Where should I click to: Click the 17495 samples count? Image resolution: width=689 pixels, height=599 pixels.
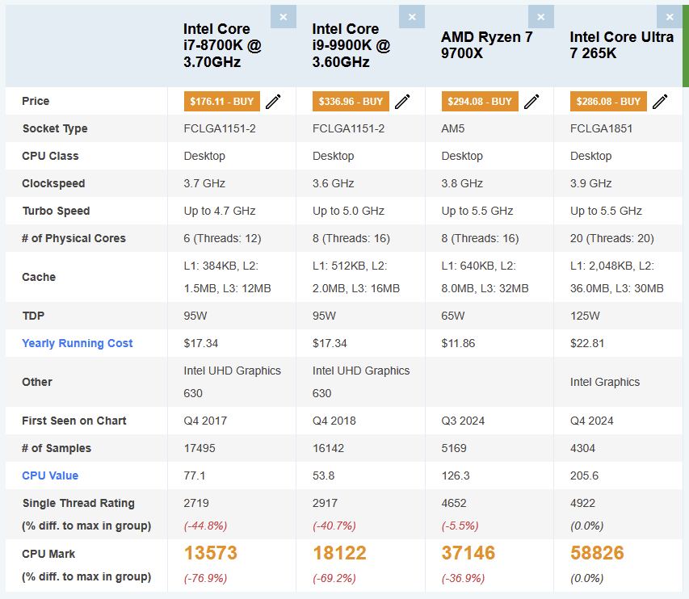point(200,448)
